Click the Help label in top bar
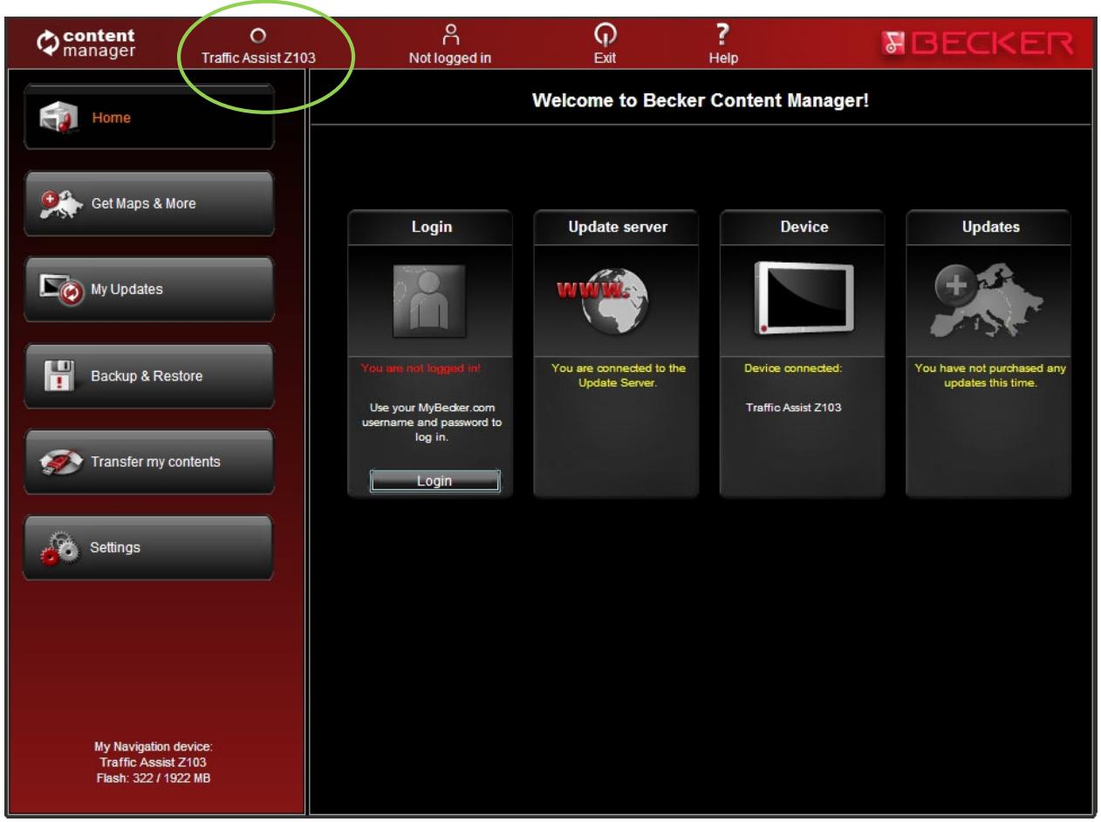 click(x=723, y=59)
